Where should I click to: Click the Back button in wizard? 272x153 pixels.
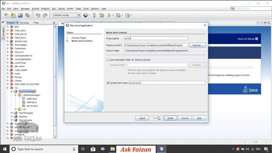142,118
